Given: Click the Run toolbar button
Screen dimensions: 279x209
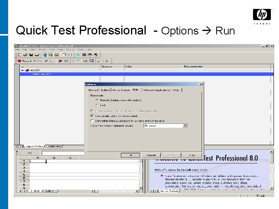Looking at the screenshot, I should (38, 61).
